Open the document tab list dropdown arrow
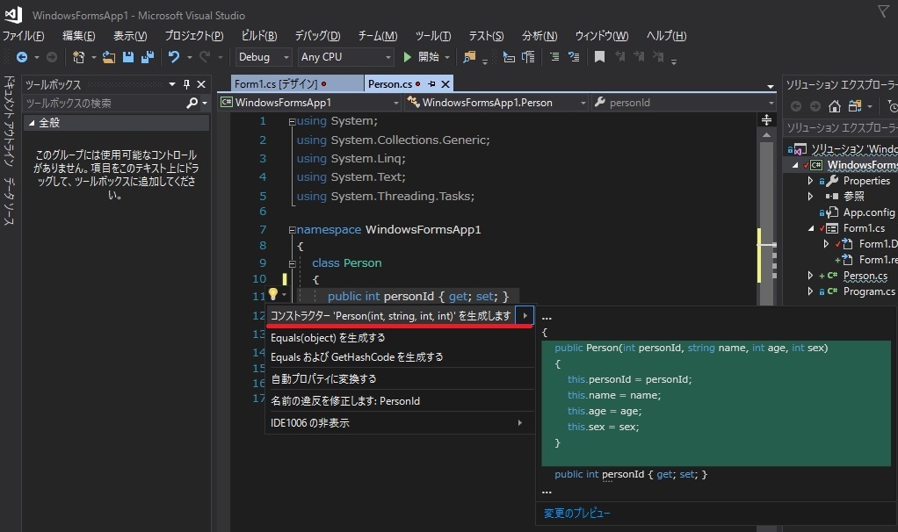Viewport: 898px width, 532px height. pos(771,86)
